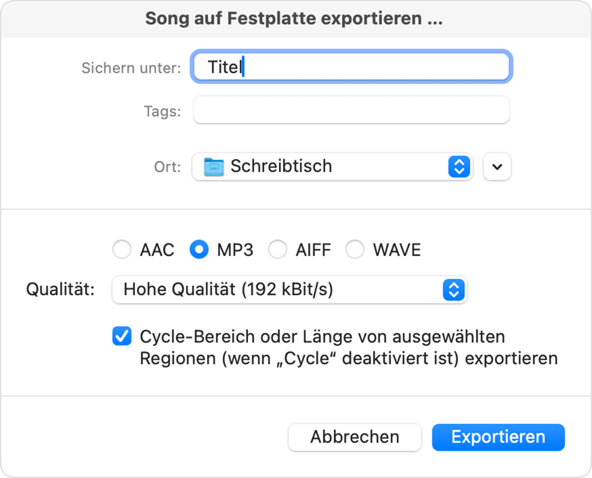Click the up-down arrows on the Ort selector
Image resolution: width=592 pixels, height=478 pixels.
click(458, 166)
